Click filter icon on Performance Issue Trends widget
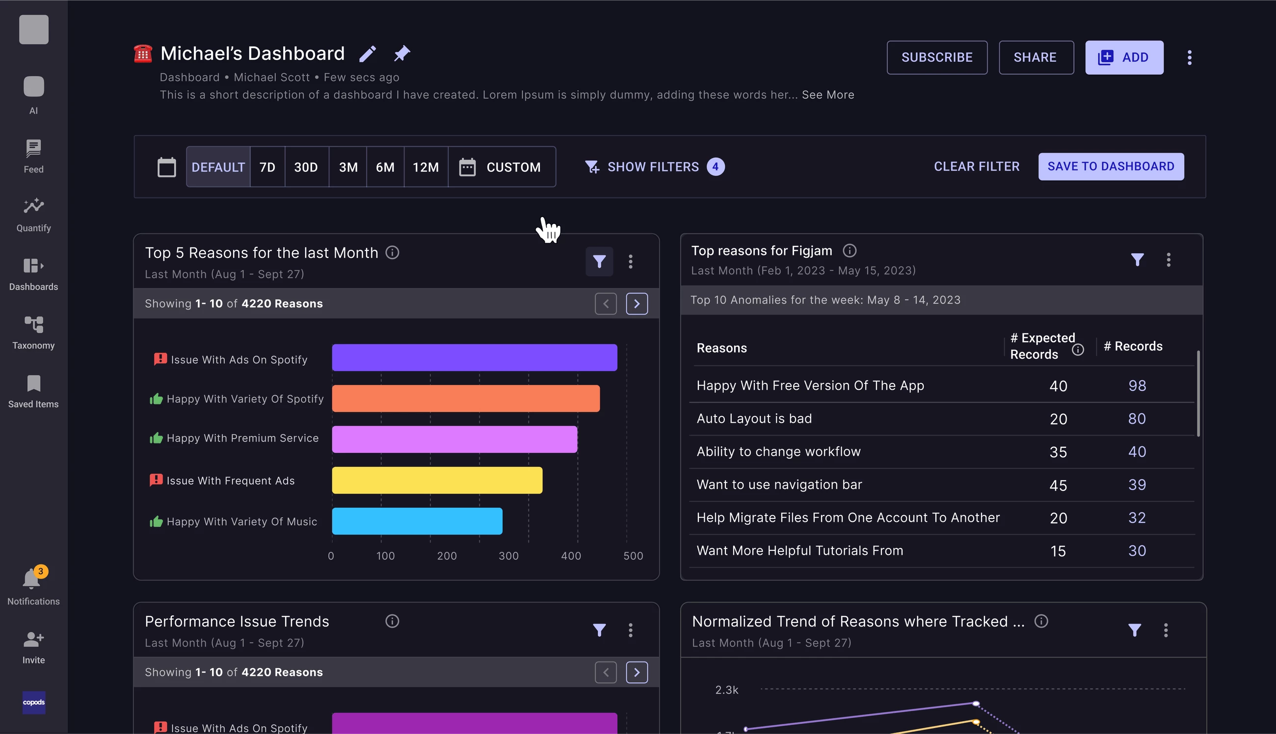 pos(599,630)
